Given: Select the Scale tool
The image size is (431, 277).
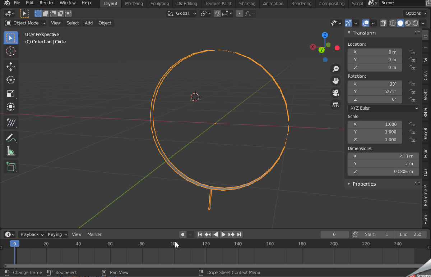Looking at the screenshot, I should (11, 94).
